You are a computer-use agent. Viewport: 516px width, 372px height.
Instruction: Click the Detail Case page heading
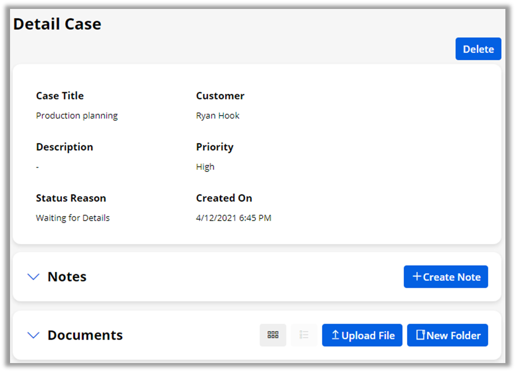(57, 24)
